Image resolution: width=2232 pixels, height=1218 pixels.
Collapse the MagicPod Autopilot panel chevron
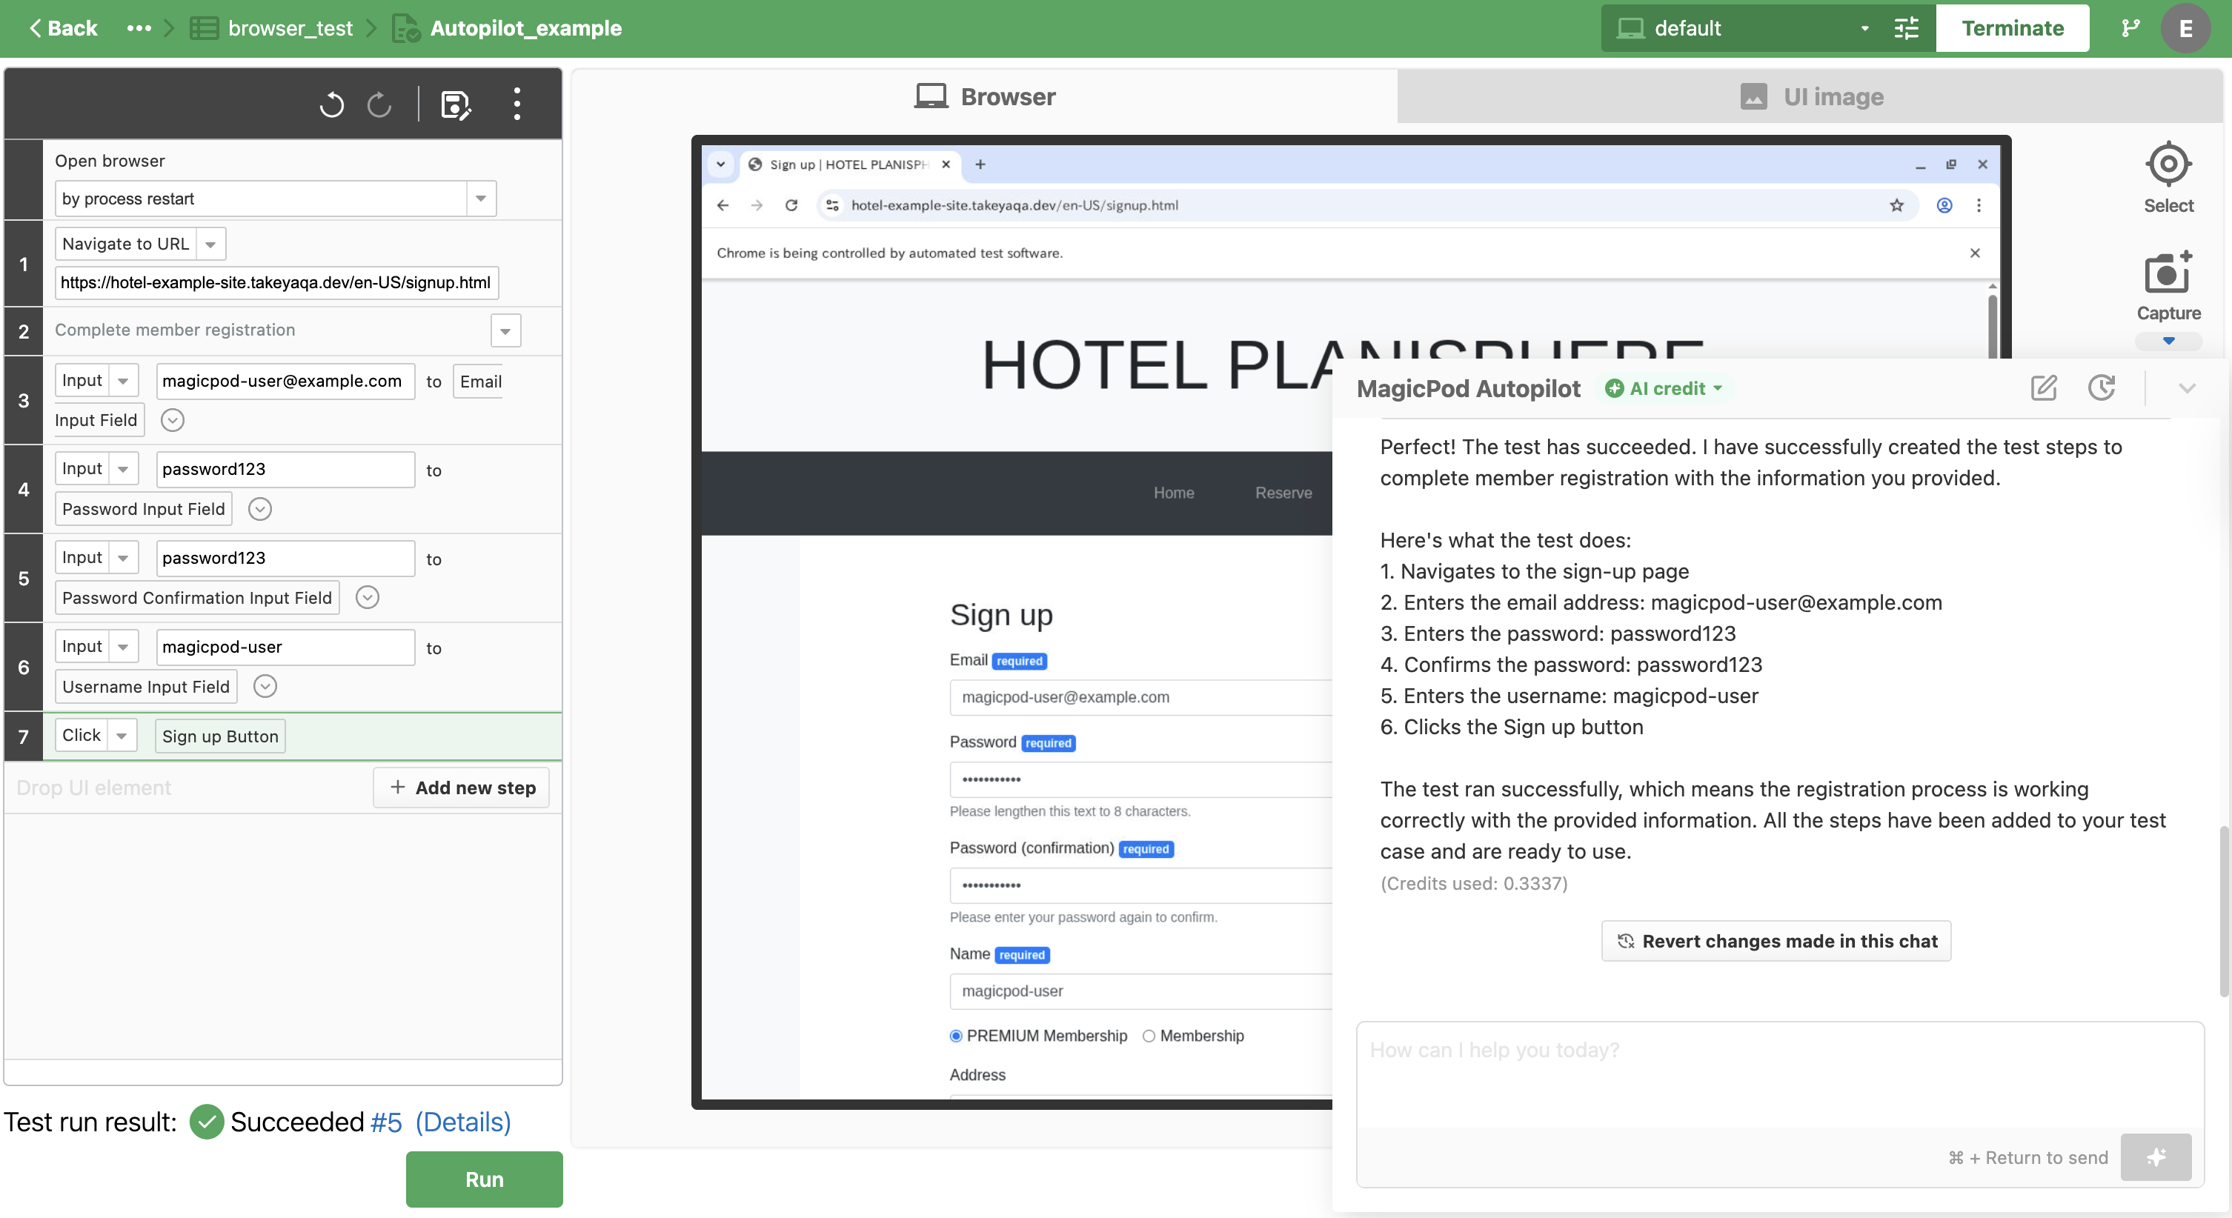coord(2187,388)
